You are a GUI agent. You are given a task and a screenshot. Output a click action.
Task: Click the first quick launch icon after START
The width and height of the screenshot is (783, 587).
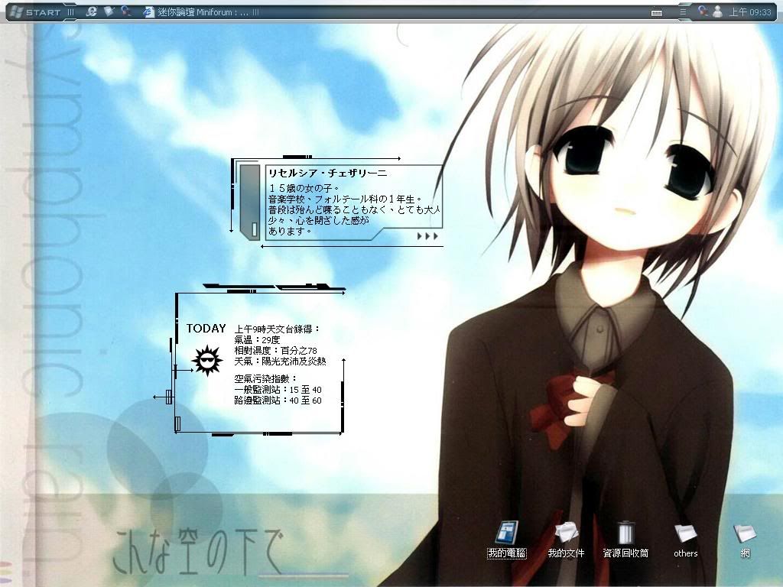[91, 12]
